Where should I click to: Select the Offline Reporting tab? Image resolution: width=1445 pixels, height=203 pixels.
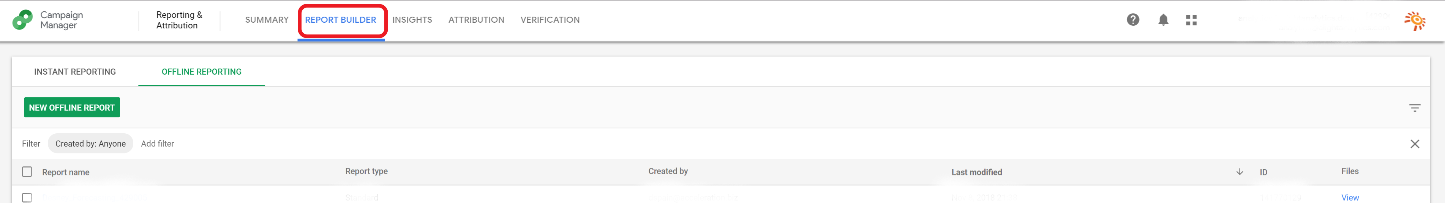click(x=201, y=72)
